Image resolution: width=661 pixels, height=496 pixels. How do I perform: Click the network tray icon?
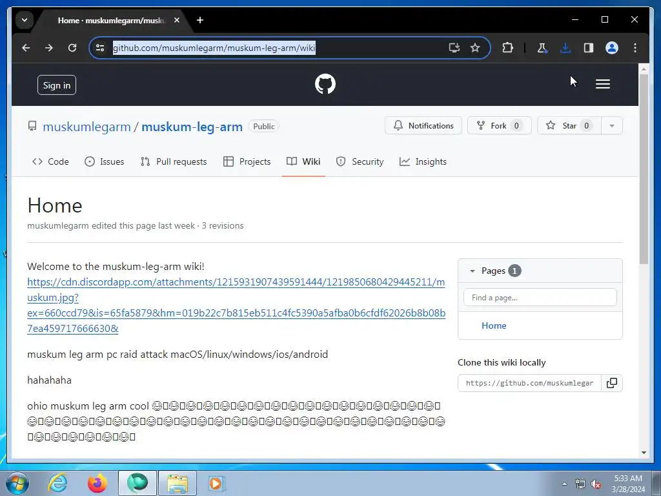580,484
